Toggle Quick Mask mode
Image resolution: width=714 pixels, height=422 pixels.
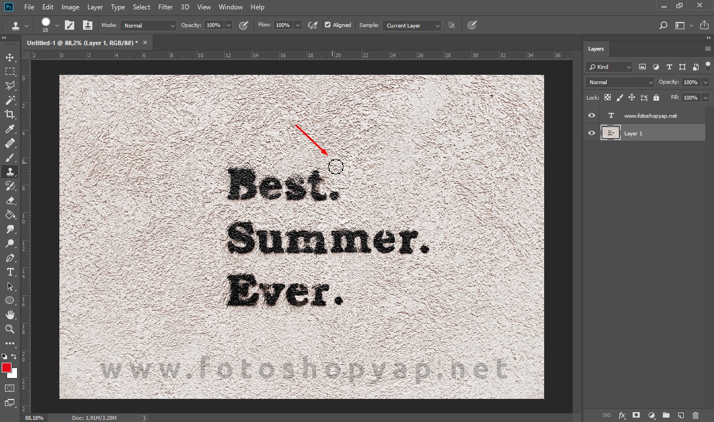click(10, 388)
